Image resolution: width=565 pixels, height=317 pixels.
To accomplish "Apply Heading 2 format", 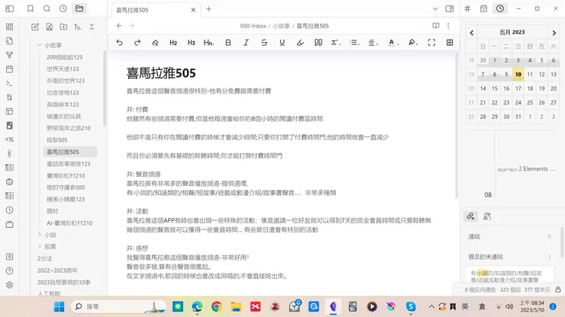I will [x=173, y=43].
